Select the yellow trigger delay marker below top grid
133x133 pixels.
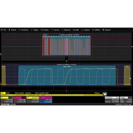pos(66,61)
